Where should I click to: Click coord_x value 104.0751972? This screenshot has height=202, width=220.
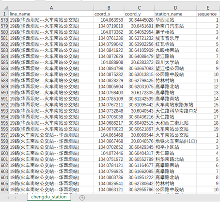(x=109, y=159)
